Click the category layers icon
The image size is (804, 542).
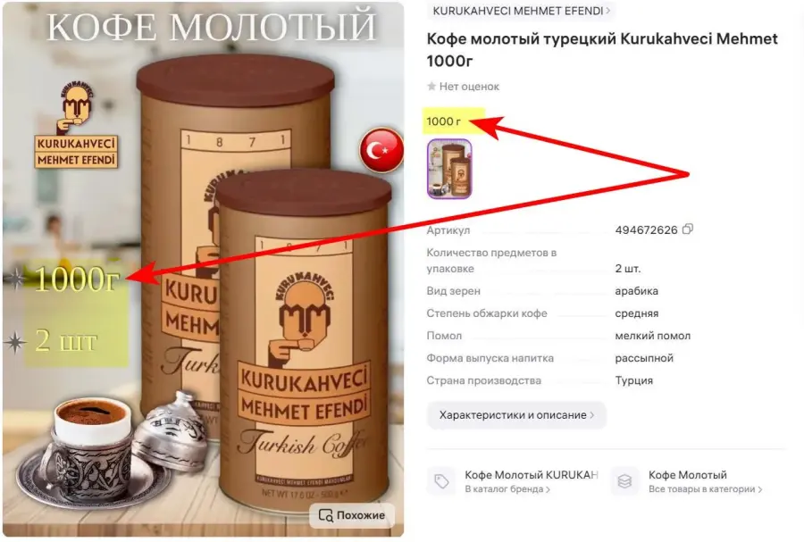point(624,481)
